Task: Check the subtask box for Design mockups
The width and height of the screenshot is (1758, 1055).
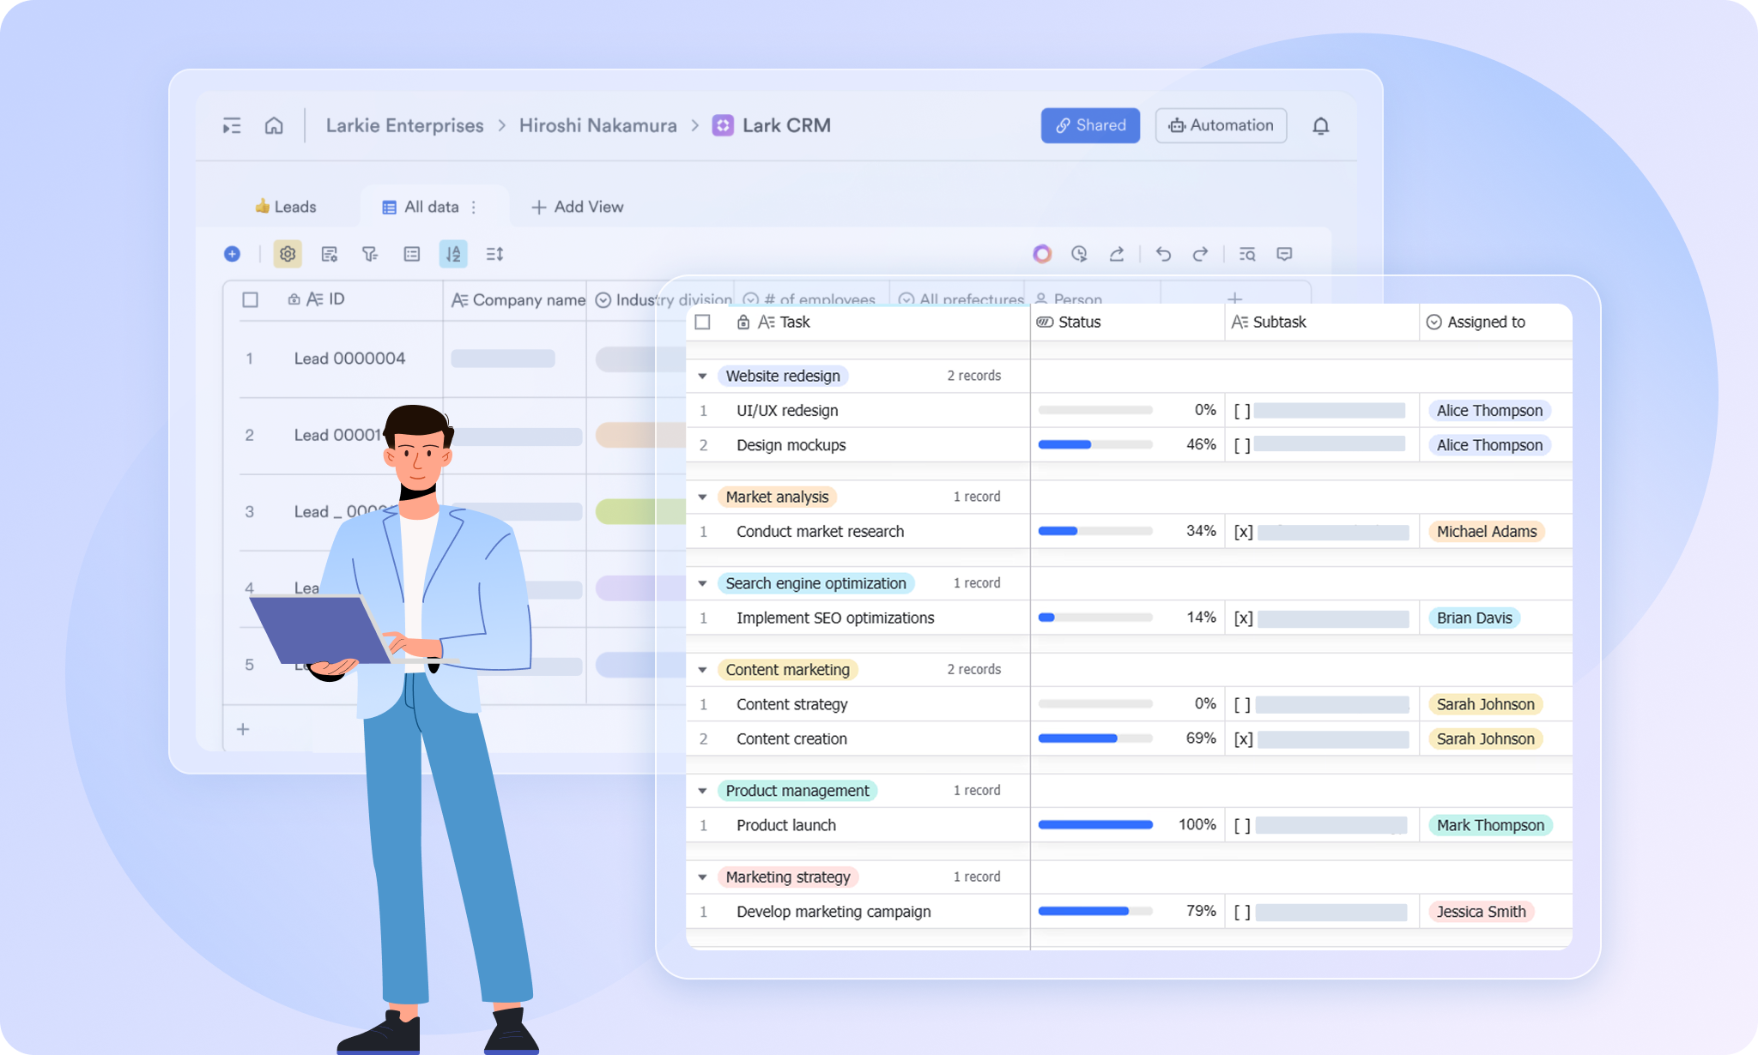Action: 1241,445
